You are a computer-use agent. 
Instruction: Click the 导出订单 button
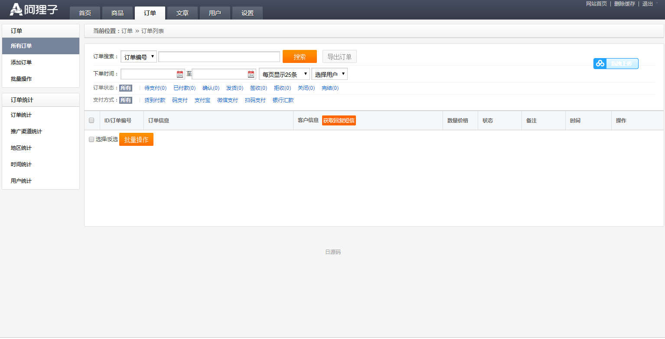pyautogui.click(x=339, y=56)
